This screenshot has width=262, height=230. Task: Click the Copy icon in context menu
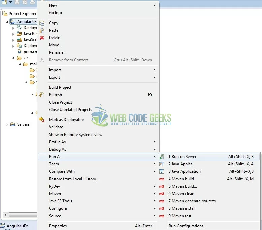coord(42,23)
